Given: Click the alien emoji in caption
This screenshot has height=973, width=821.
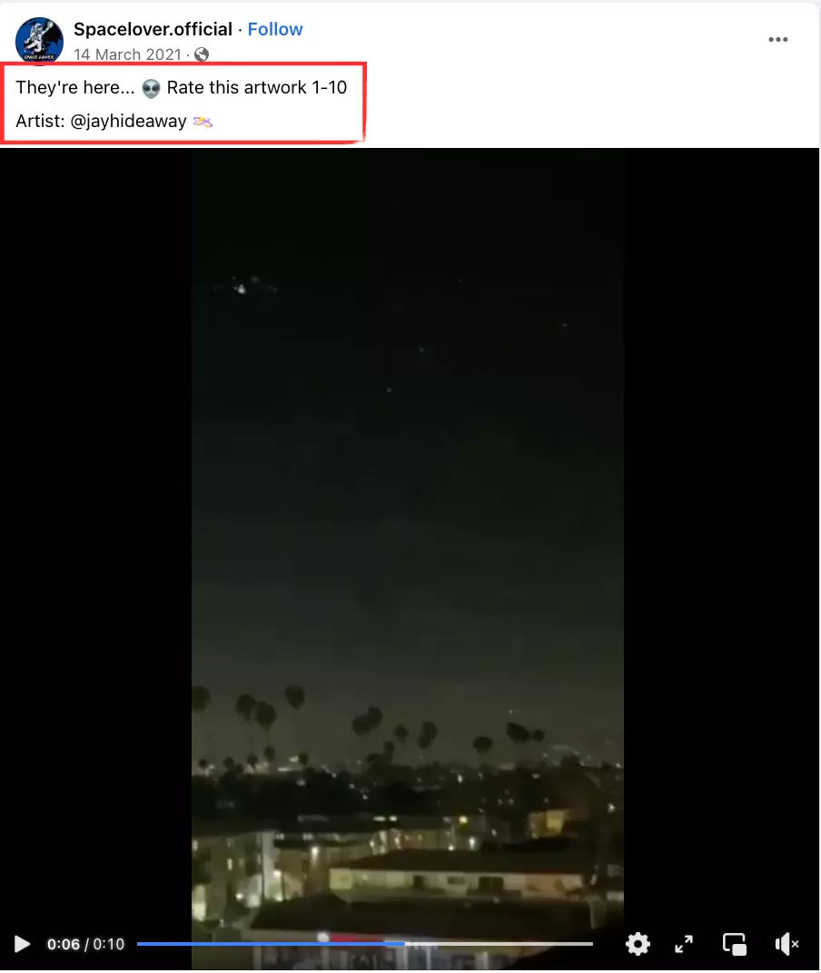Looking at the screenshot, I should tap(151, 88).
